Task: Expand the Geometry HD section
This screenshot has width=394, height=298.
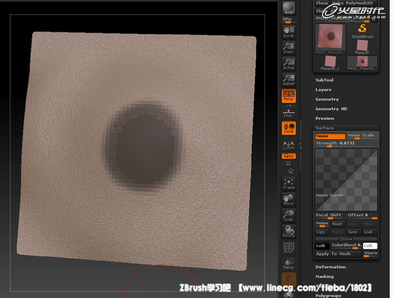Action: pyautogui.click(x=331, y=109)
